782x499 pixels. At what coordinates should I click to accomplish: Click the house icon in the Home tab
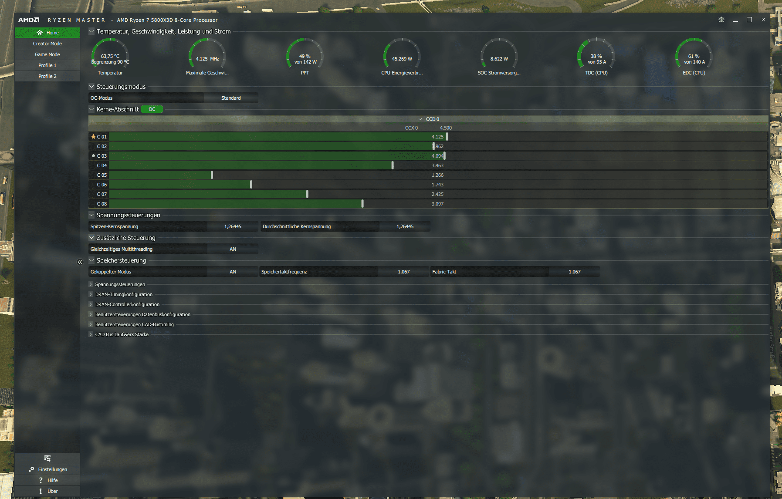tap(40, 33)
